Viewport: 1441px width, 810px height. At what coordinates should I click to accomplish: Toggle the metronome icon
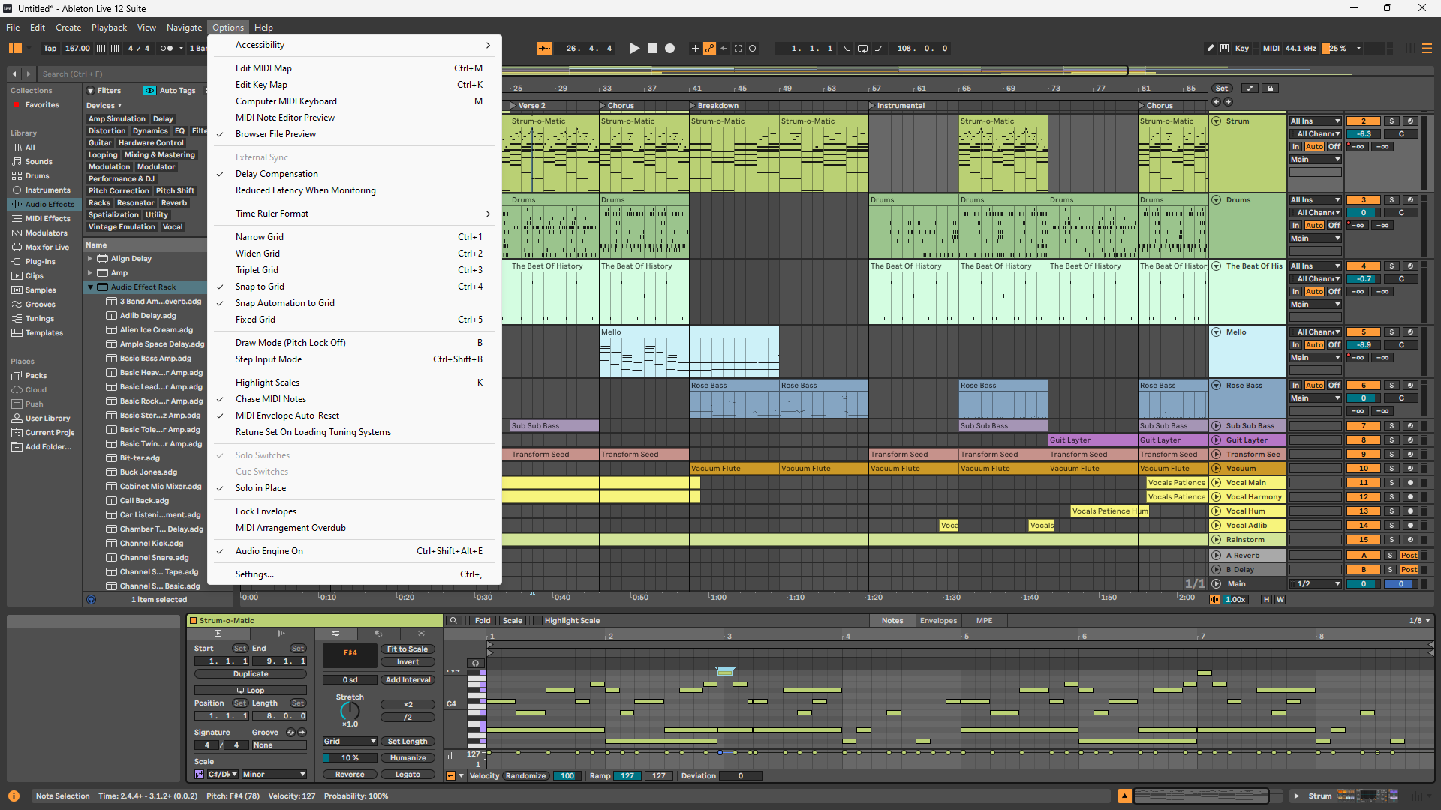coord(166,49)
